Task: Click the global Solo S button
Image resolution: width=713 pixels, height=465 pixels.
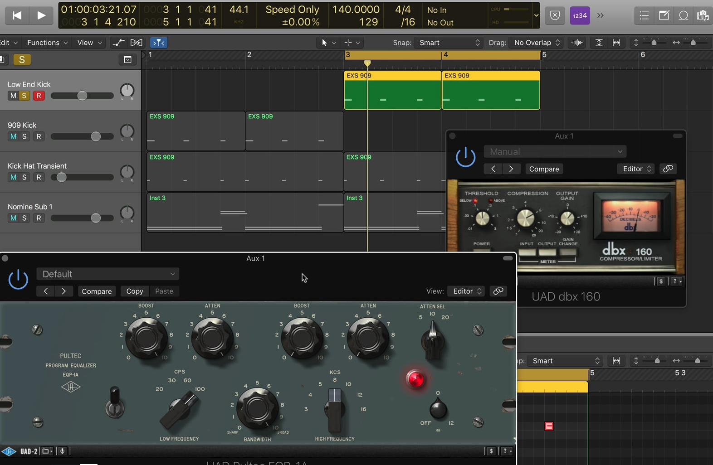Action: [22, 59]
